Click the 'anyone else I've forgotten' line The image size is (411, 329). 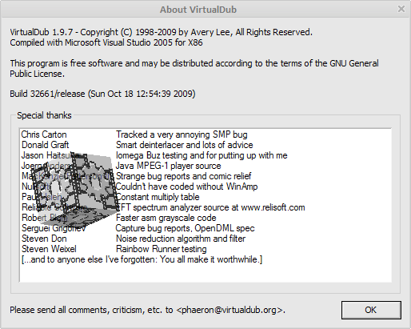pyautogui.click(x=142, y=259)
